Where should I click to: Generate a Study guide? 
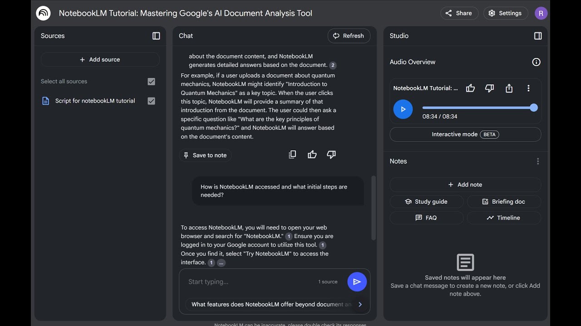pyautogui.click(x=426, y=201)
